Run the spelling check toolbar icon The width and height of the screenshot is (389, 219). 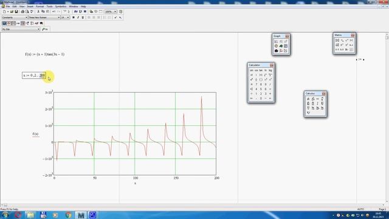point(32,12)
